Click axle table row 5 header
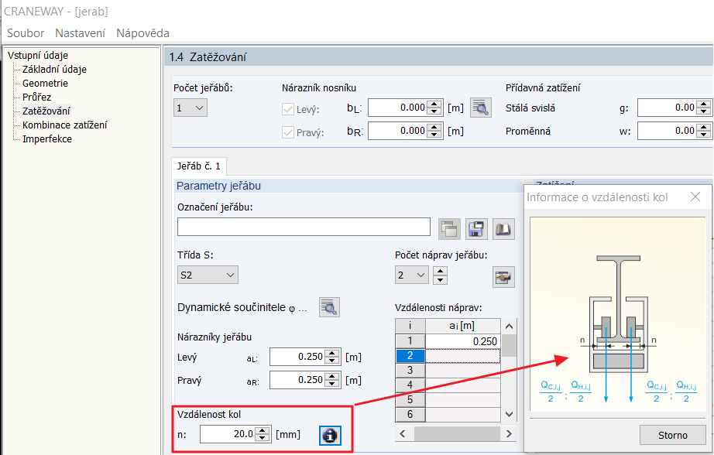Image resolution: width=714 pixels, height=455 pixels. pyautogui.click(x=410, y=399)
